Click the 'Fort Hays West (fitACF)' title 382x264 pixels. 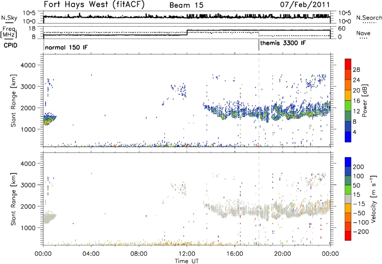pyautogui.click(x=94, y=5)
